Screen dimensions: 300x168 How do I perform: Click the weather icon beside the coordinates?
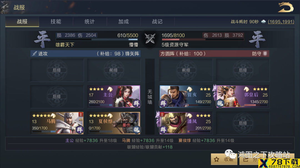coord(263,22)
